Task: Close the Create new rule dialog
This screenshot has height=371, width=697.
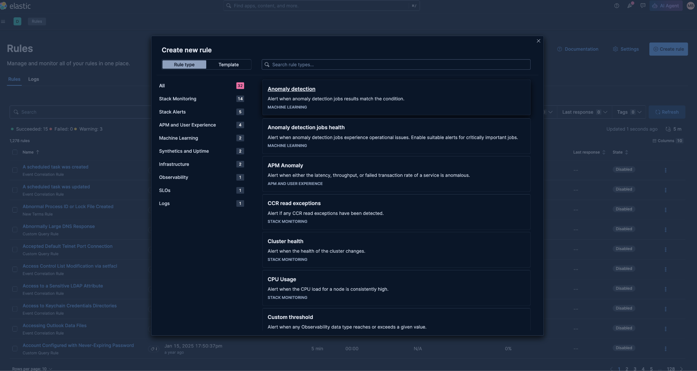Action: point(538,41)
